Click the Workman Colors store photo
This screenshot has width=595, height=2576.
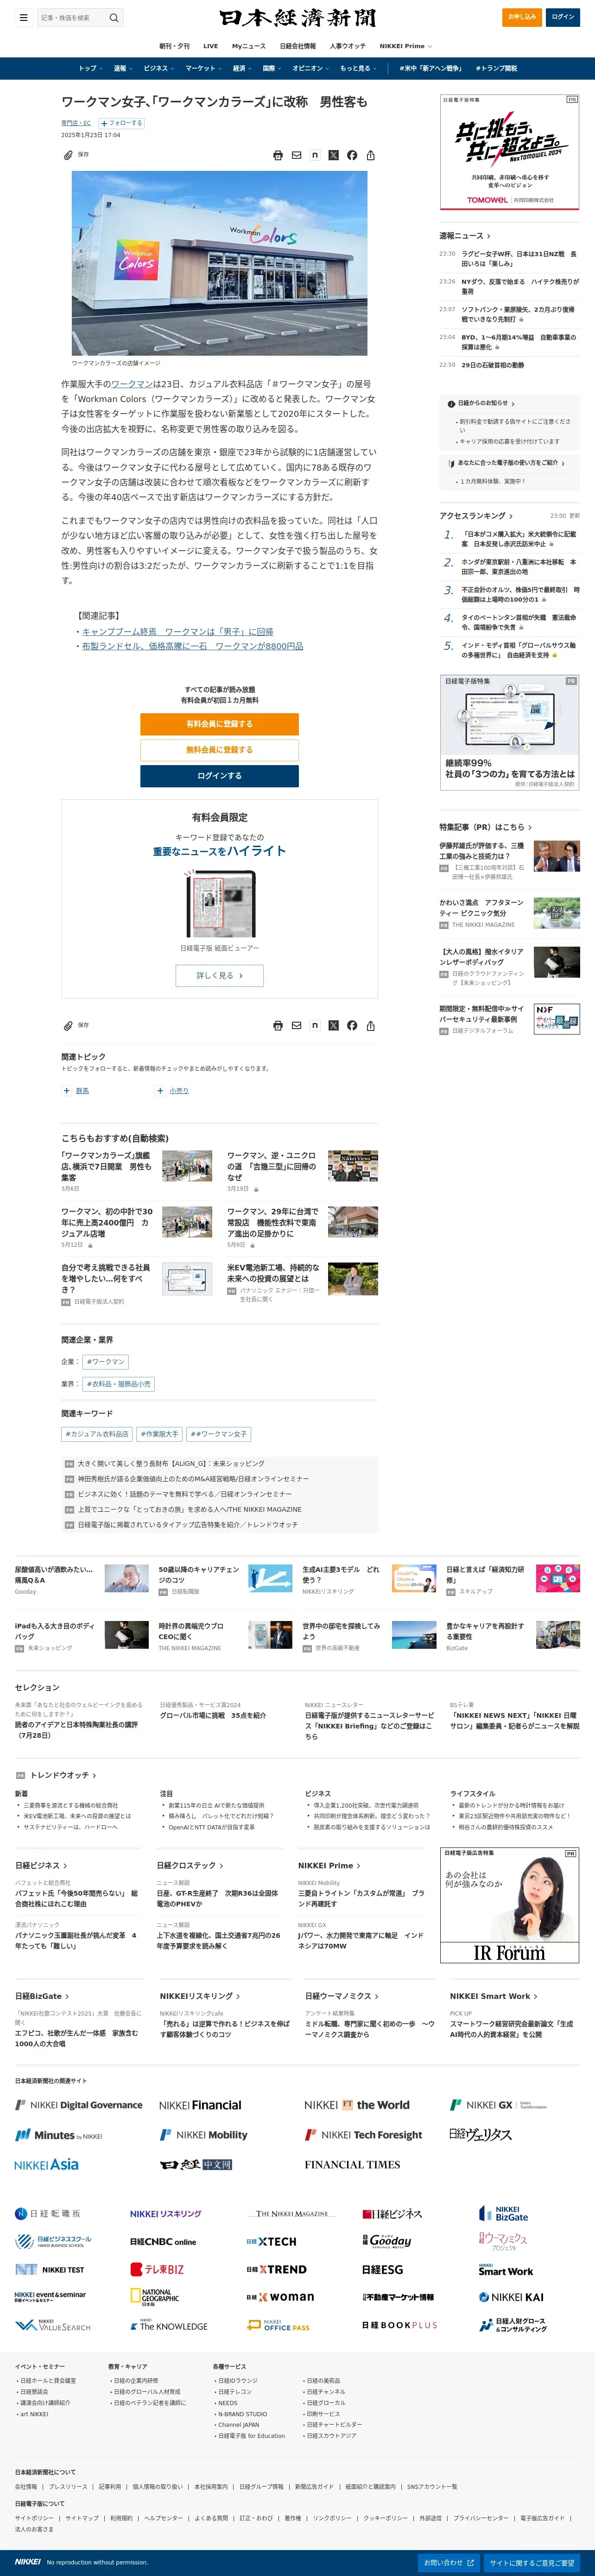point(219,263)
